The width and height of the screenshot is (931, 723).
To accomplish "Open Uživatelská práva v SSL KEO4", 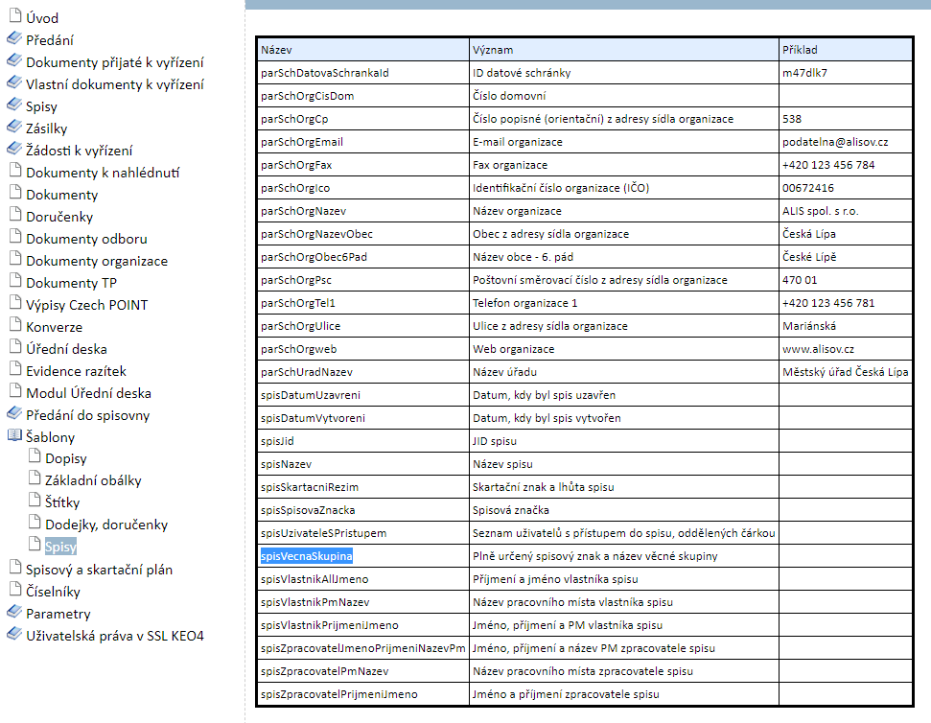I will coord(114,636).
